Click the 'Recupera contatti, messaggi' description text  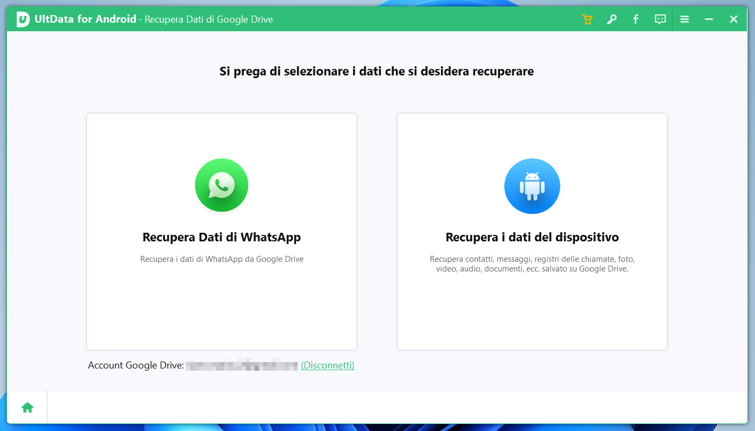[532, 264]
